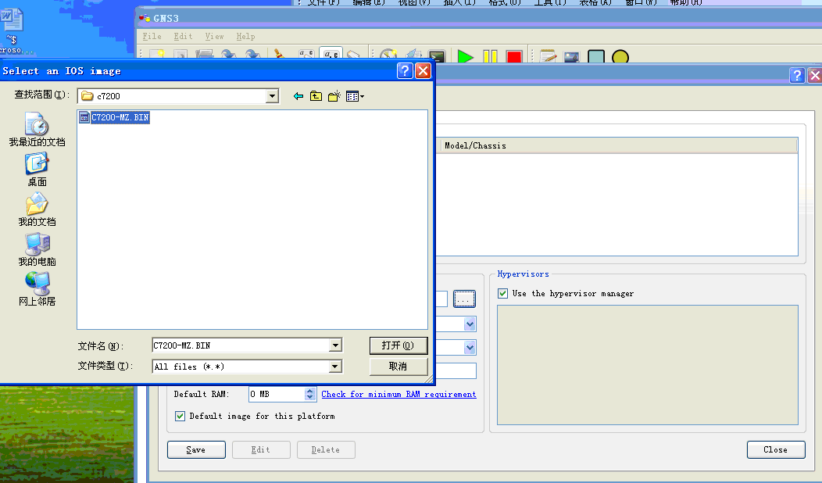
Task: Click the Save button in GNS3 dialog
Action: pos(196,449)
